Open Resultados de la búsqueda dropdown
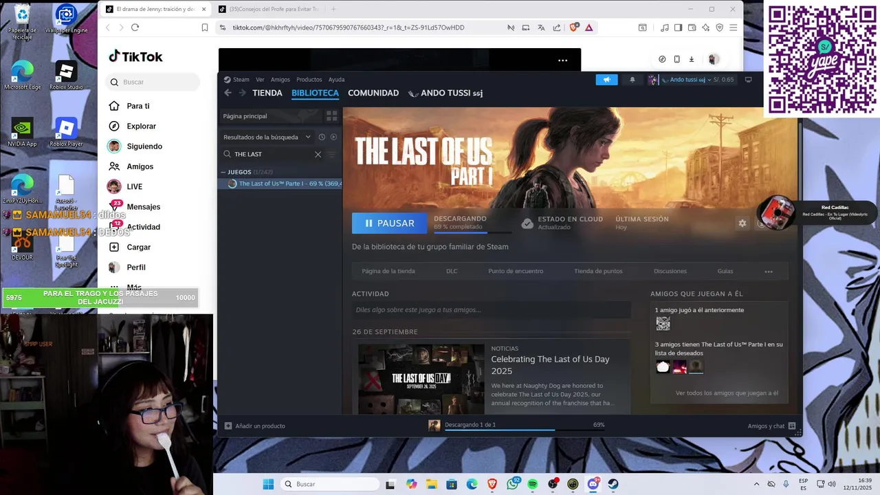Viewport: 880px width, 495px height. (267, 137)
